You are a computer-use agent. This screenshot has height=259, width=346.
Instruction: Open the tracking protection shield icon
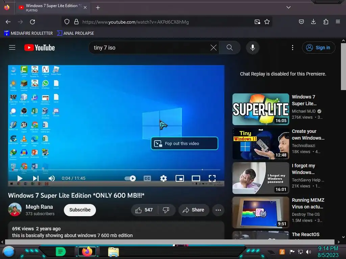coord(67,22)
